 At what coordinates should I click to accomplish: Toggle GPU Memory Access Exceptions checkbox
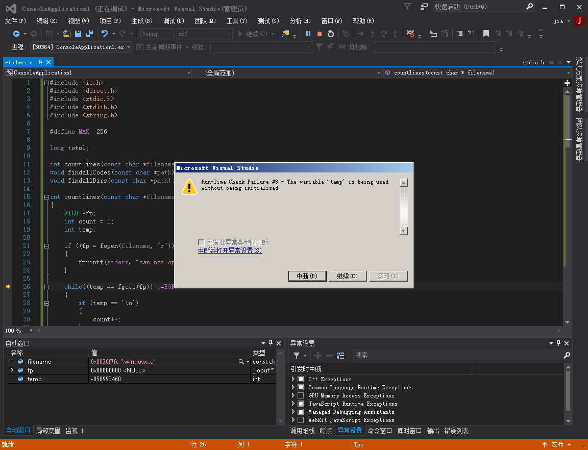[x=300, y=395]
